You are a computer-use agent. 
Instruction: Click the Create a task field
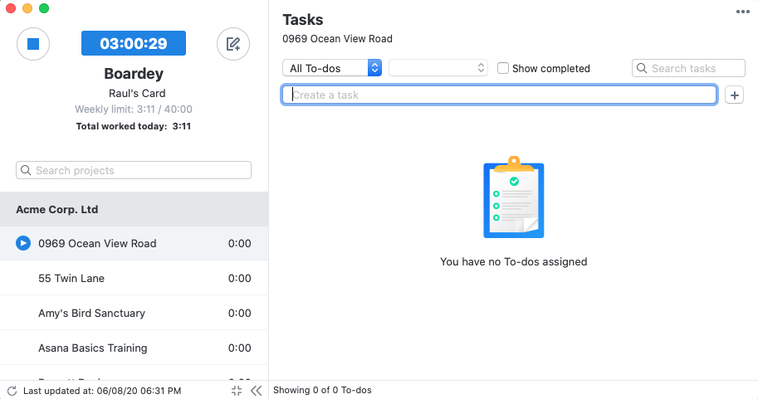[499, 95]
